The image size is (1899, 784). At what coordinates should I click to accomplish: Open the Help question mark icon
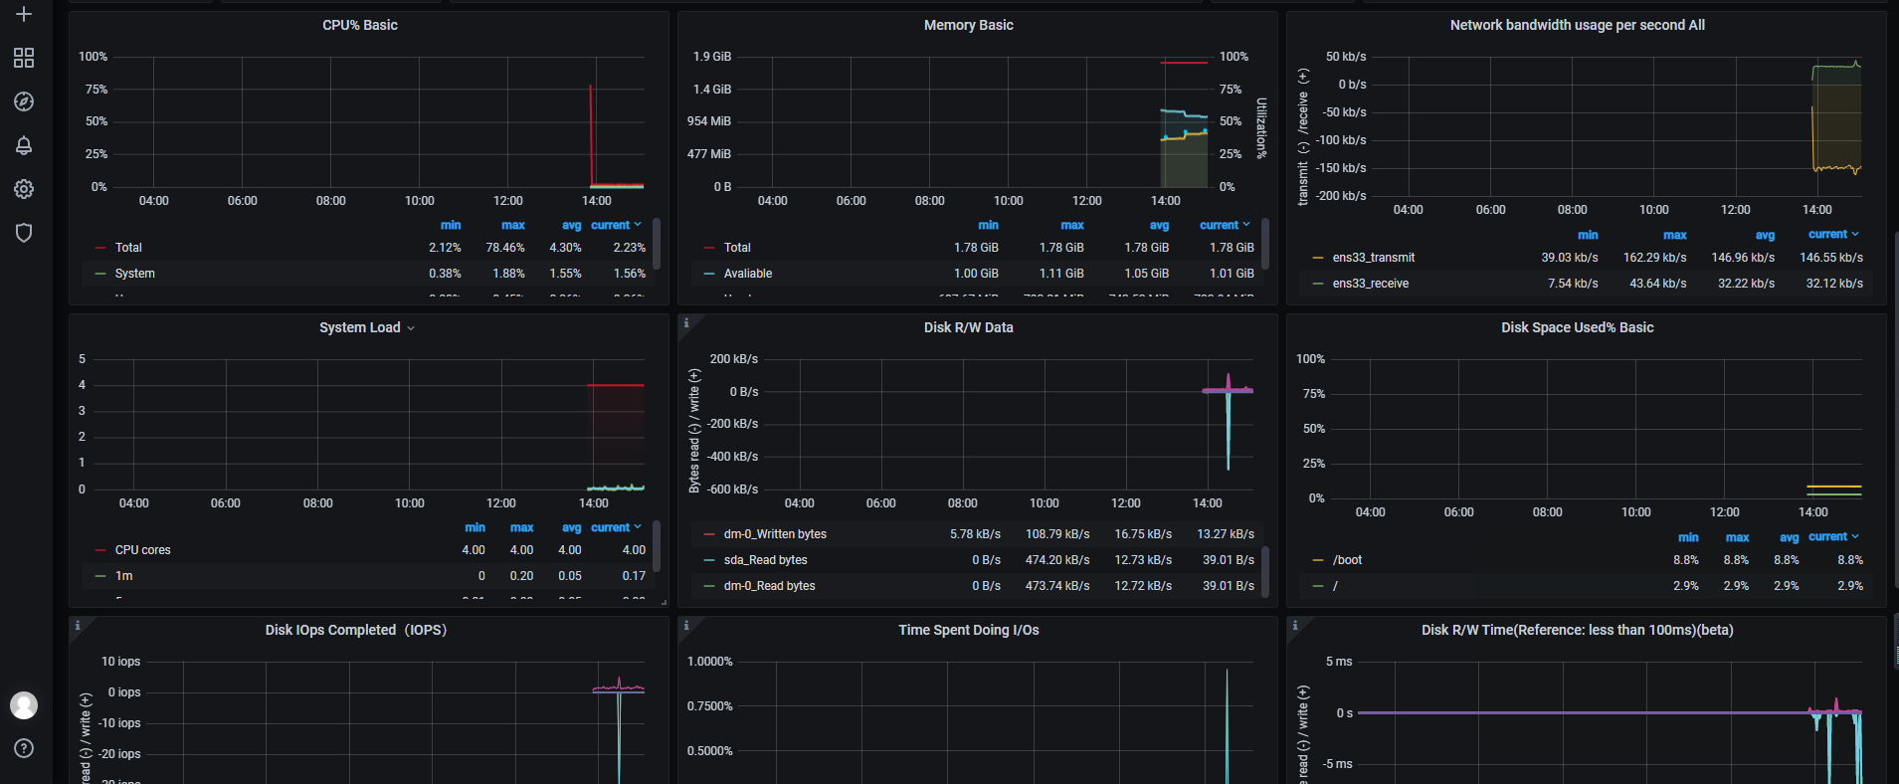click(24, 748)
